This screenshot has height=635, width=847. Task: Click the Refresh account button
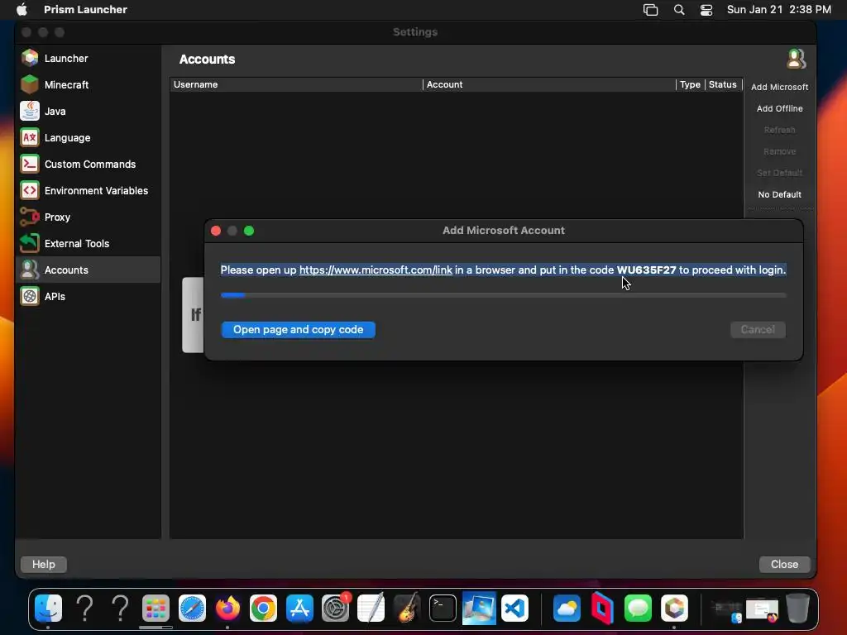(779, 130)
